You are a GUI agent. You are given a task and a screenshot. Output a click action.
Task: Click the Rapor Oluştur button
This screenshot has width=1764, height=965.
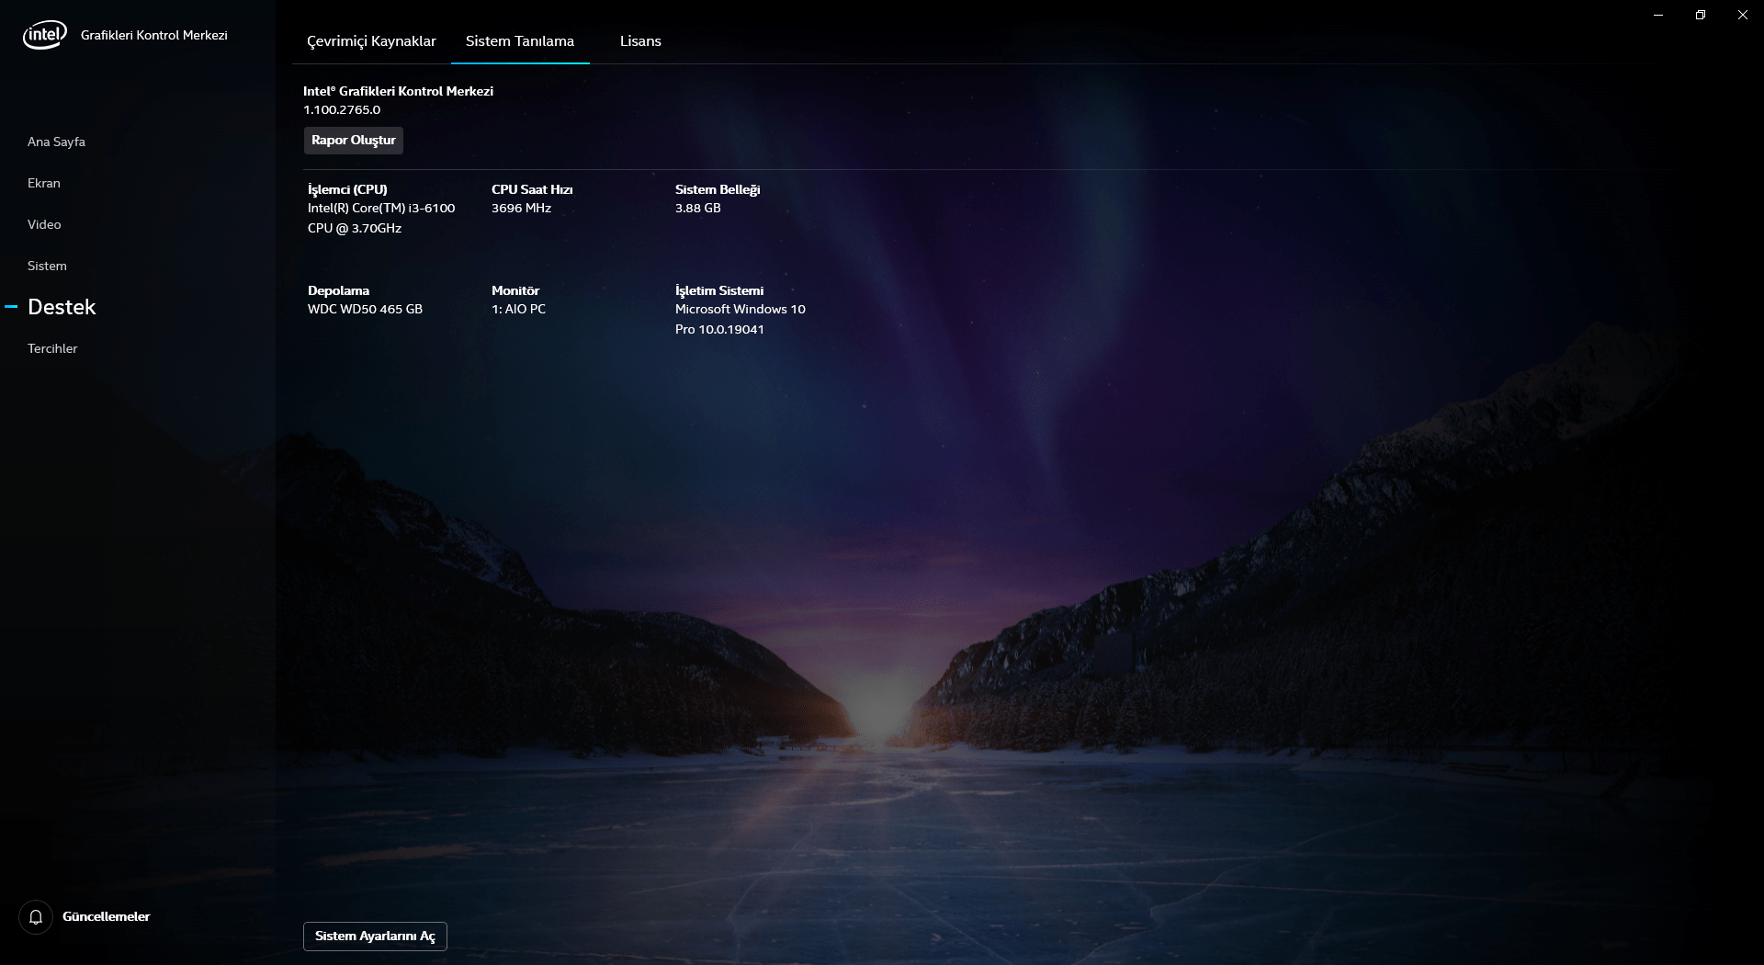coord(354,140)
